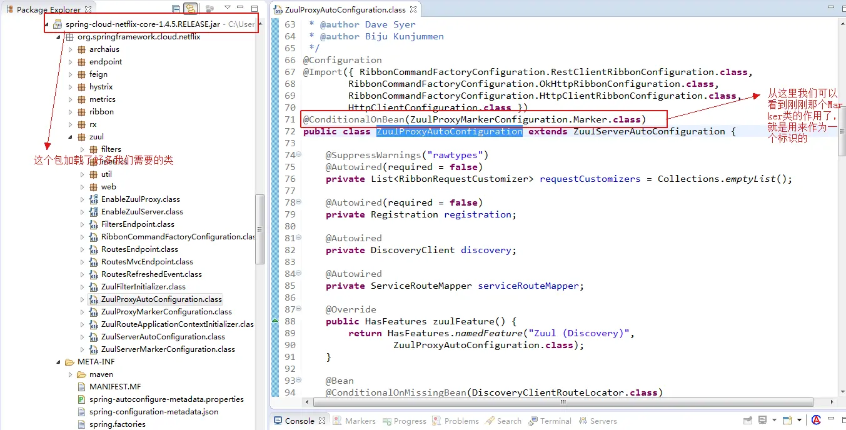Click the archaius package icon

81,49
